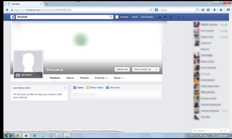Screen dimensions: 232x139
Task: Select the Status composer option
Action: coord(78,88)
